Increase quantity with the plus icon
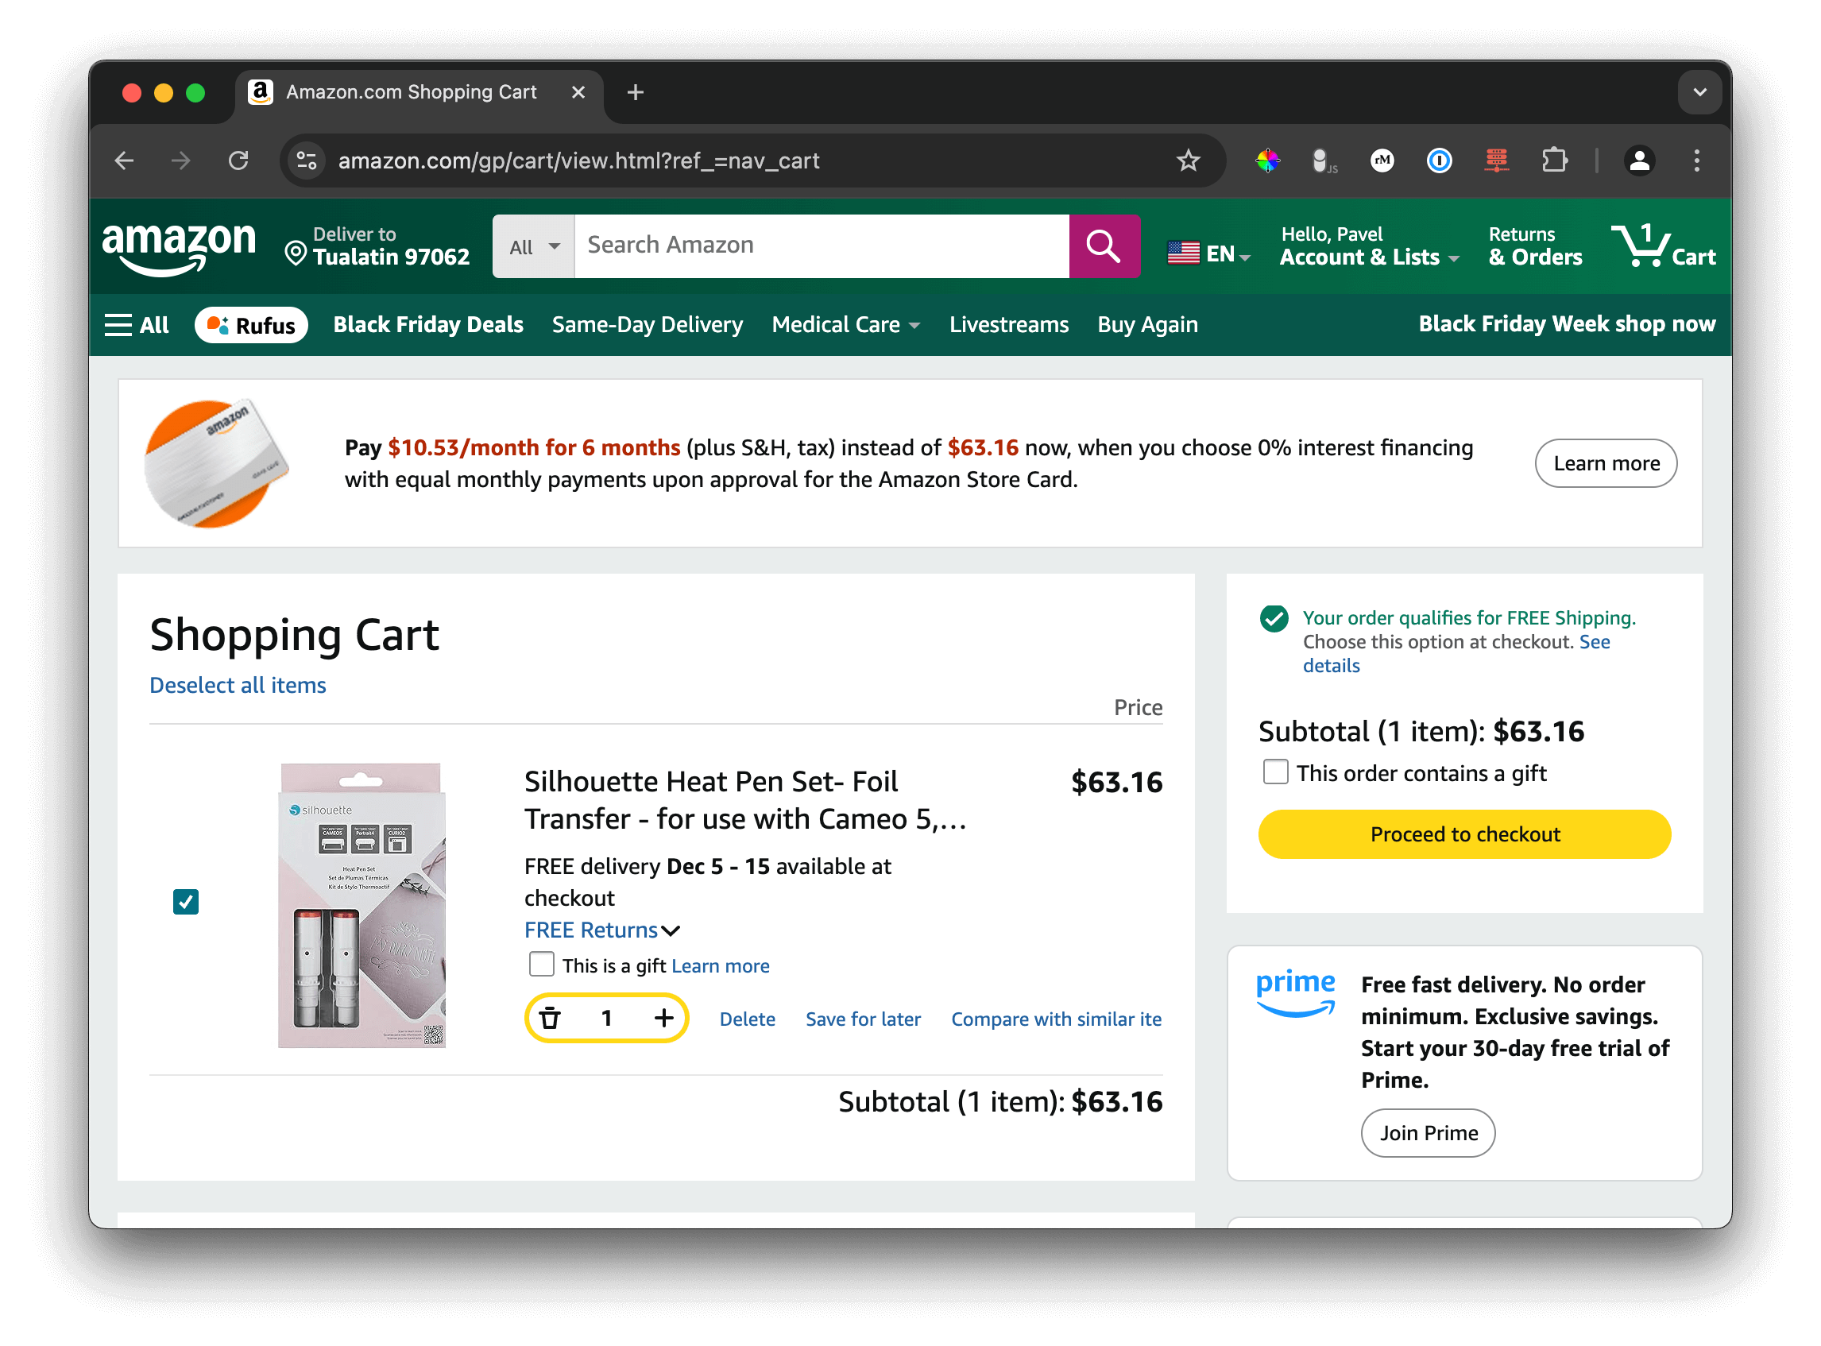The width and height of the screenshot is (1821, 1346). (664, 1018)
